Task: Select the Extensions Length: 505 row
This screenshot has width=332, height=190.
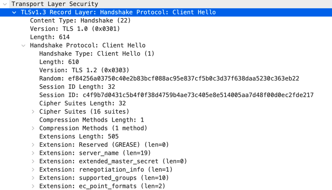Action: [x=166, y=137]
